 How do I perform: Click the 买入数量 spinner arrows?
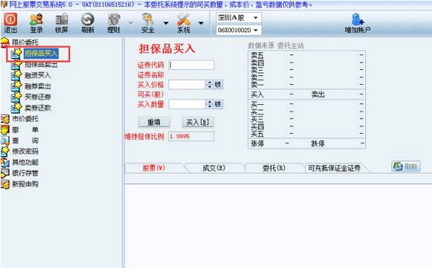tap(210, 104)
